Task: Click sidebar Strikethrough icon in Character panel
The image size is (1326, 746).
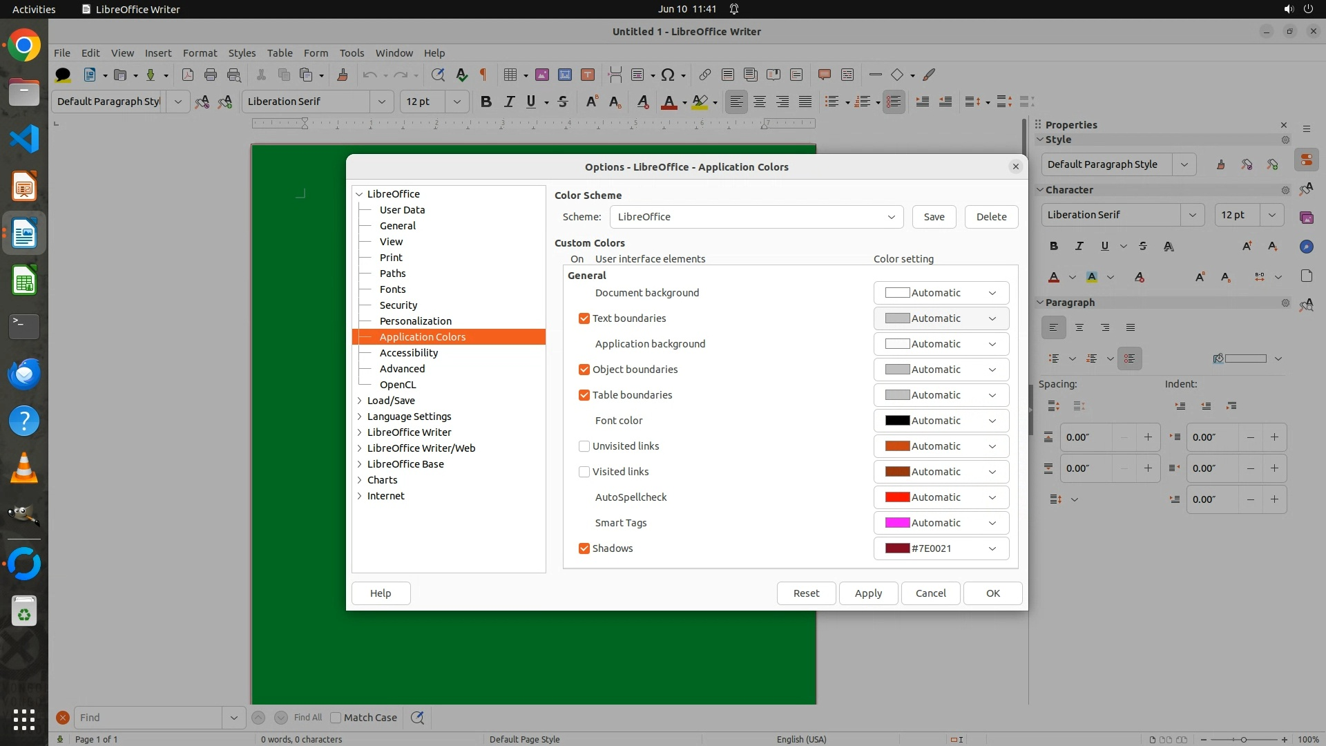Action: click(1143, 247)
